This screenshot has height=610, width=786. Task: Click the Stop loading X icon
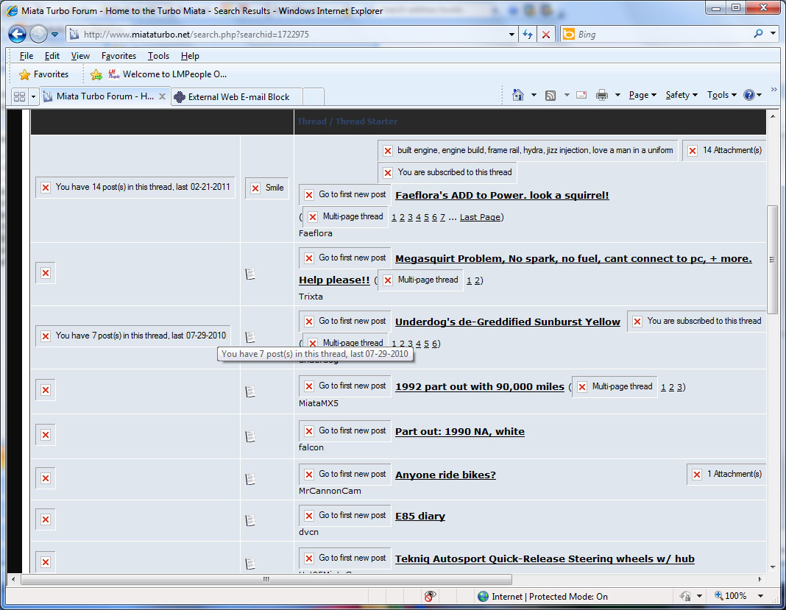(546, 35)
